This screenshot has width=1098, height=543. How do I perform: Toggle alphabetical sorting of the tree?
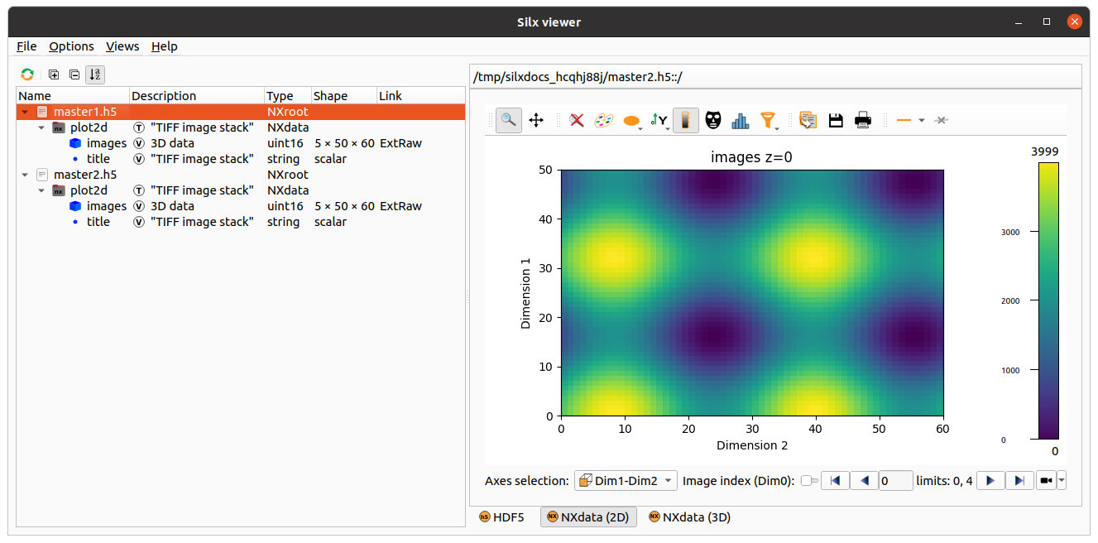point(95,74)
